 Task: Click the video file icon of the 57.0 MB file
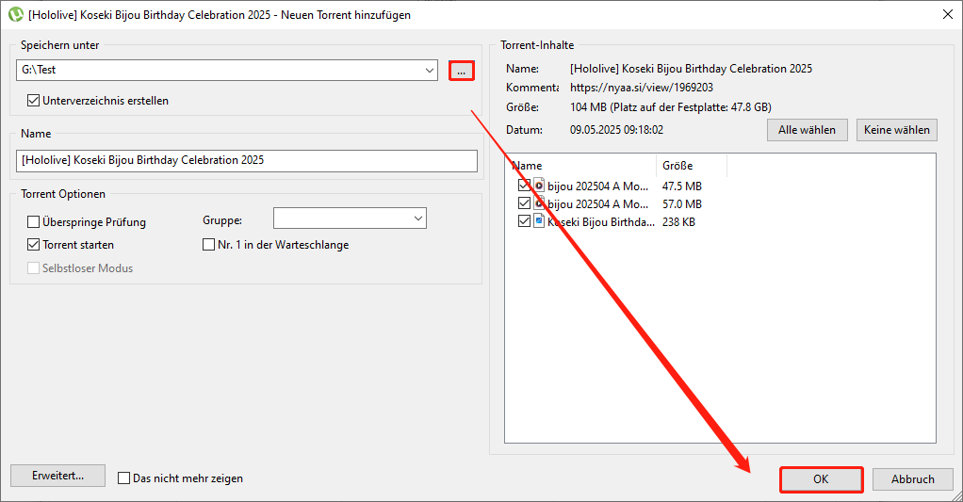click(539, 203)
